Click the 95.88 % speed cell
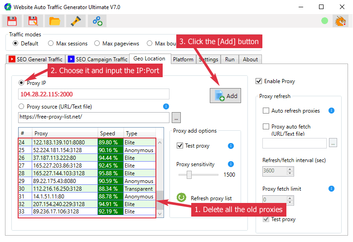 tap(111, 173)
